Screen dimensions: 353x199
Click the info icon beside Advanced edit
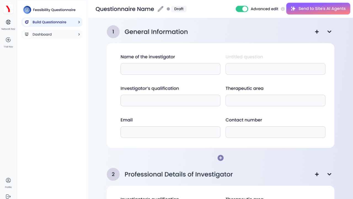283,9
